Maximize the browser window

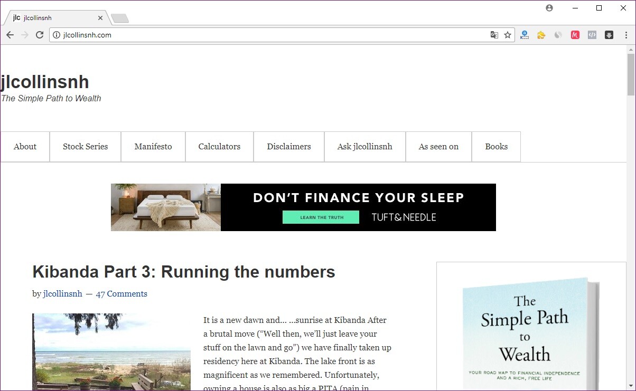[599, 8]
